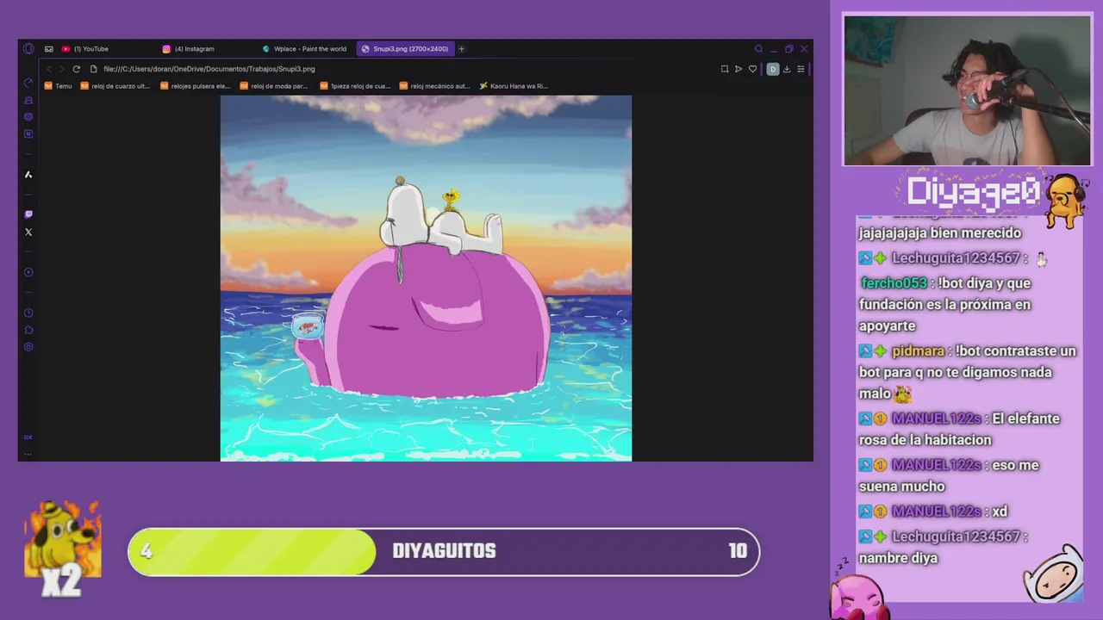This screenshot has width=1103, height=620.
Task: Go forward with the browser forward arrow
Action: pos(62,69)
